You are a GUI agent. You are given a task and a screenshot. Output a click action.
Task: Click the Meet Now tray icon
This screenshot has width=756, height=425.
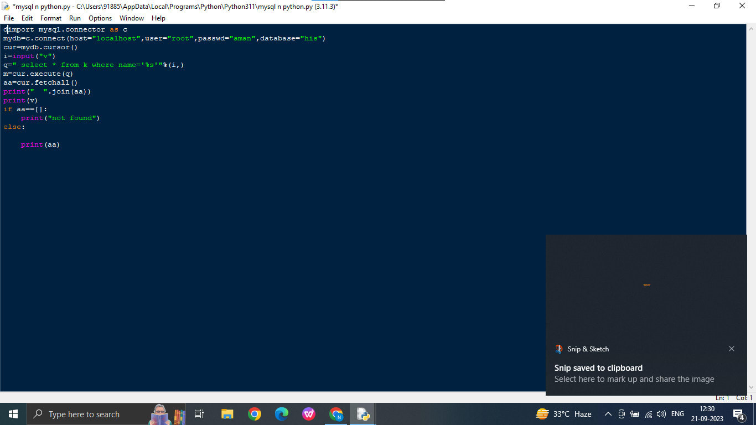[x=622, y=414]
